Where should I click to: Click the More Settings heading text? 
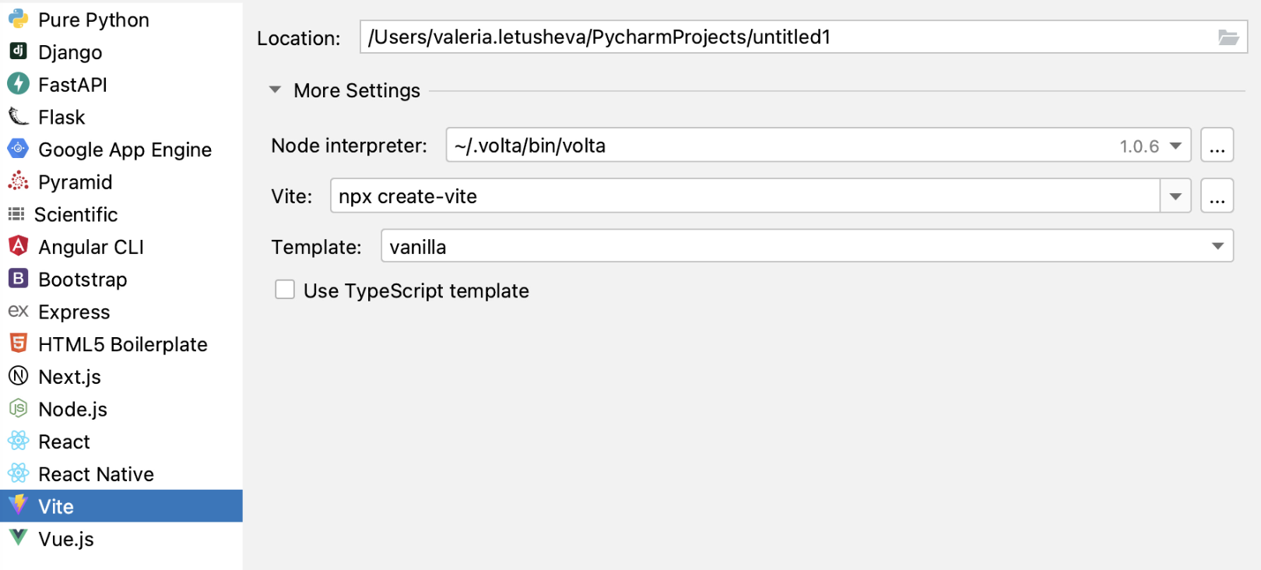coord(357,90)
